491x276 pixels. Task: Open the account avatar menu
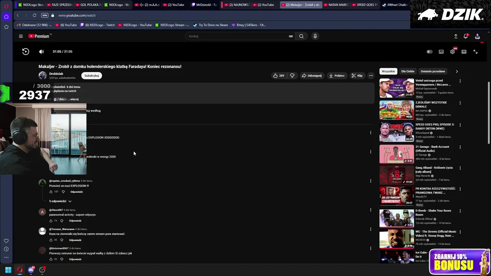(x=477, y=36)
